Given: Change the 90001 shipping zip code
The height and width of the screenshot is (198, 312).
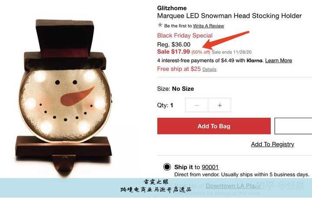Looking at the screenshot, I should click(x=210, y=167).
